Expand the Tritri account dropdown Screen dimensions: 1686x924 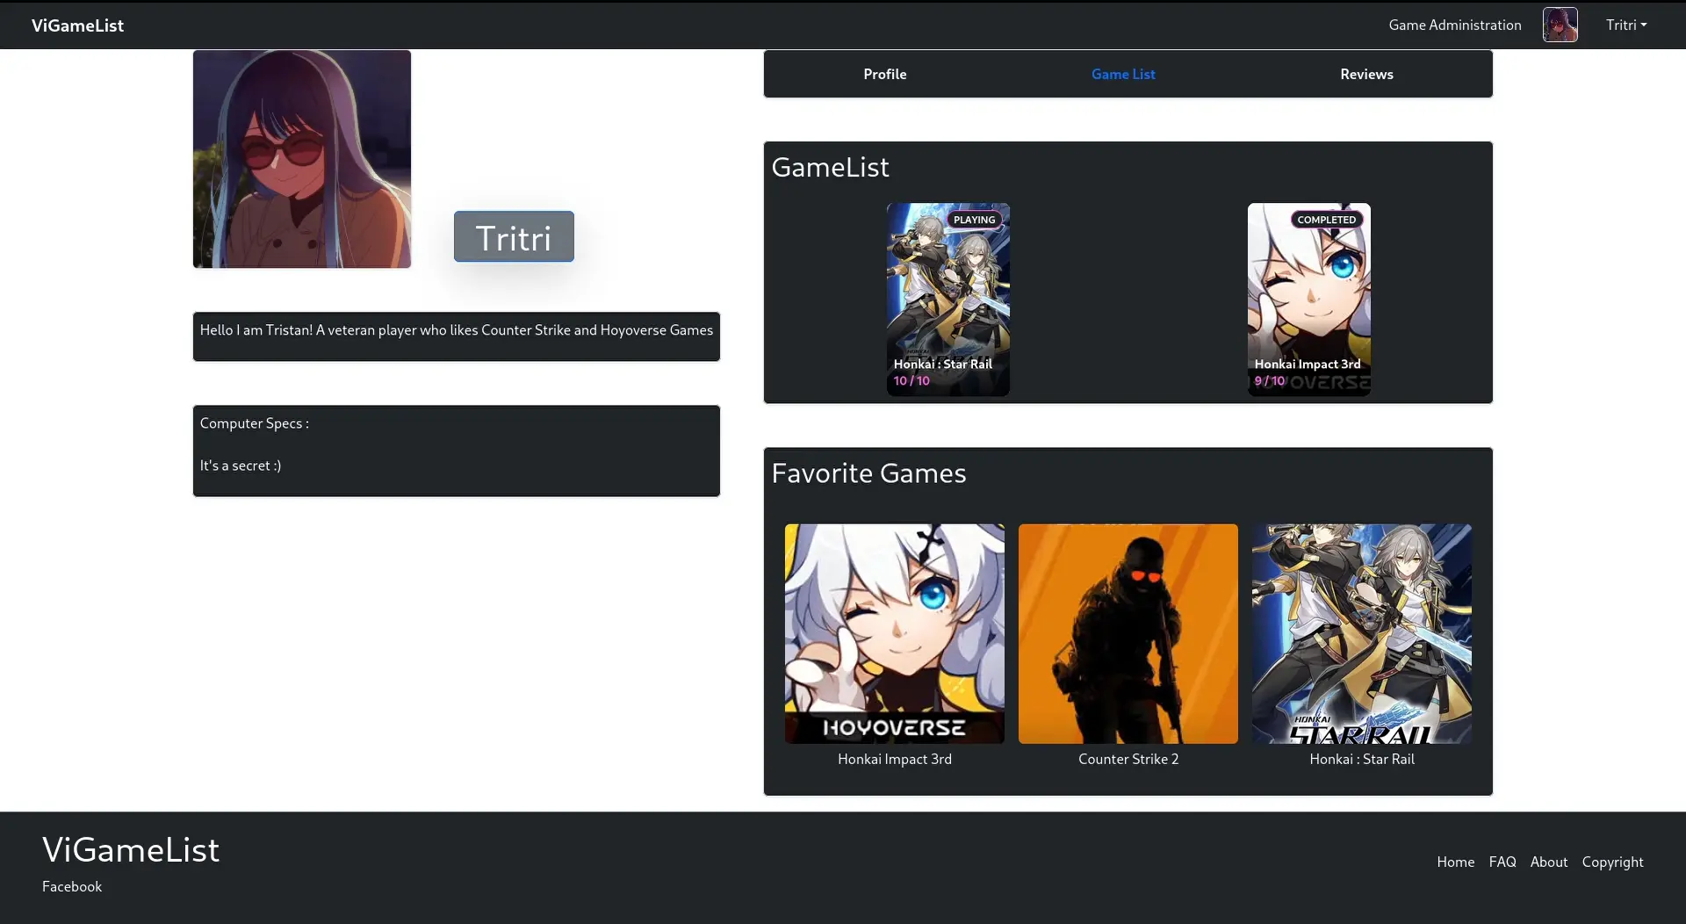click(x=1626, y=25)
